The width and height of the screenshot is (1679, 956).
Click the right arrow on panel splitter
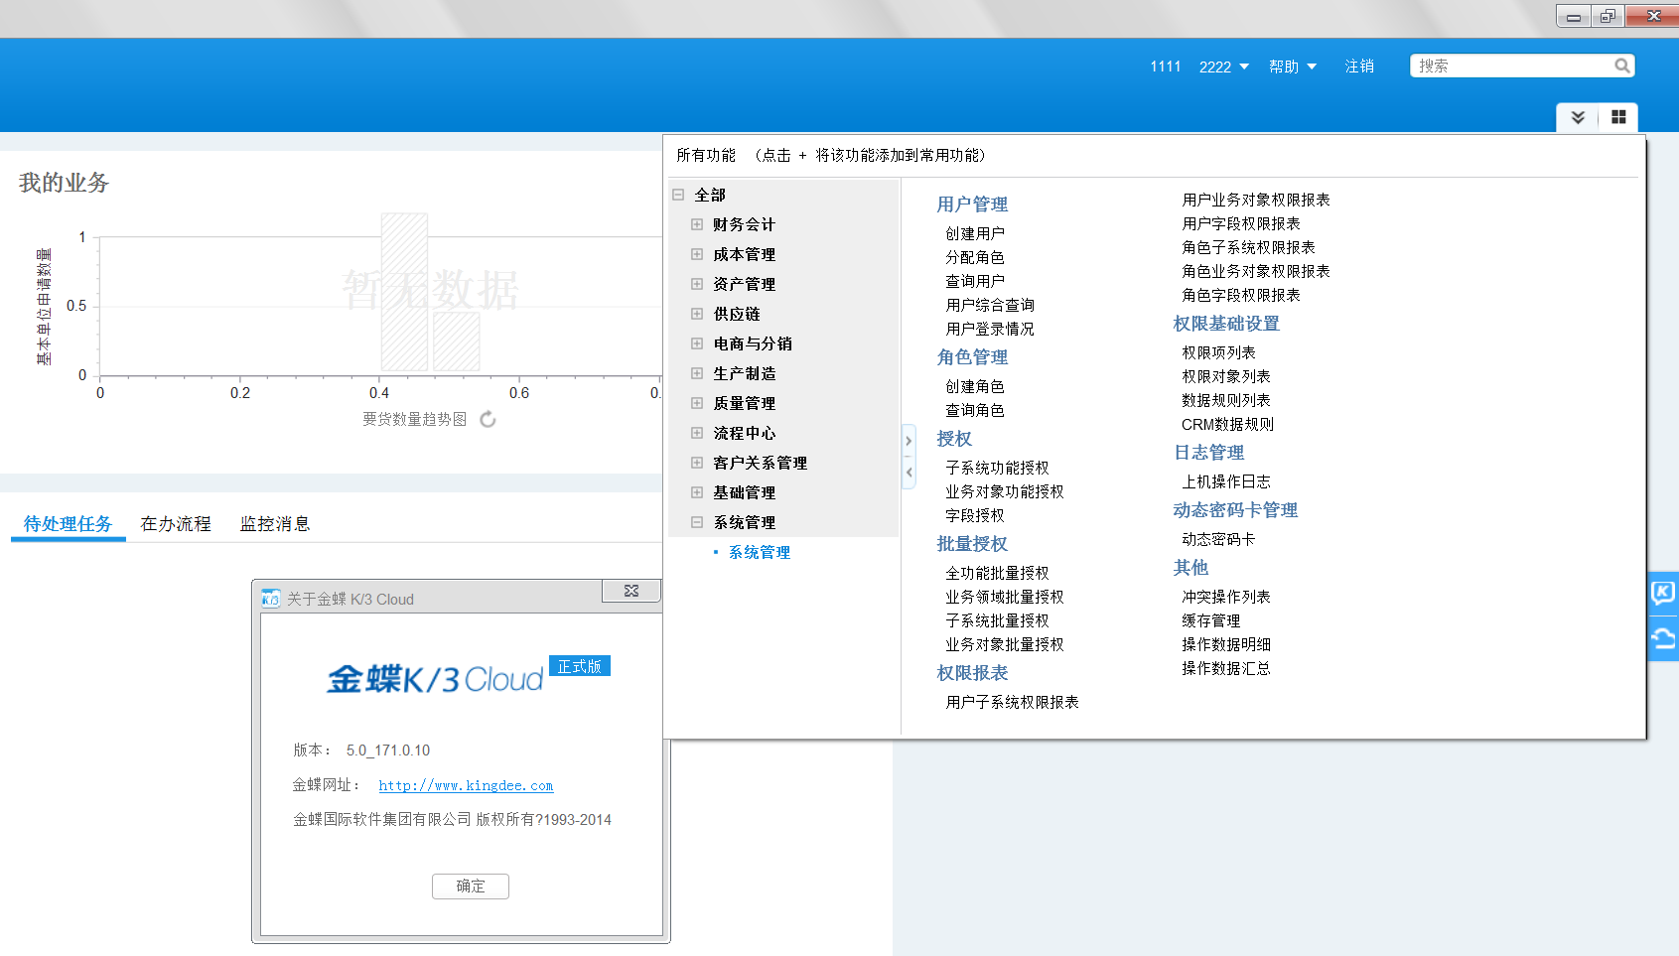tap(909, 441)
